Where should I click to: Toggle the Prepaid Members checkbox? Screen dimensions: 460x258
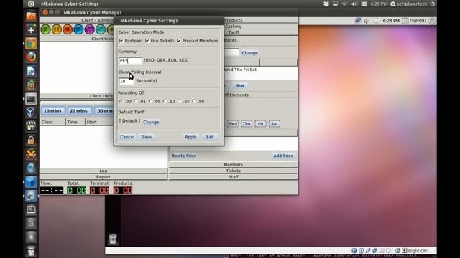[x=179, y=41]
